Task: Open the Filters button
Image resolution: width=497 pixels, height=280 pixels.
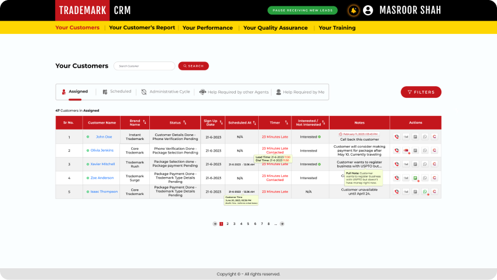Action: (421, 92)
